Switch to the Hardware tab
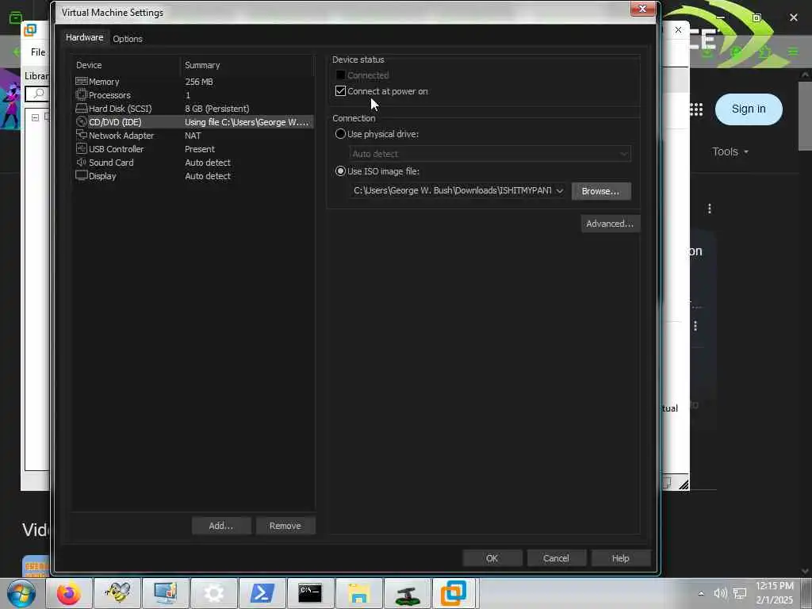Viewport: 812px width, 609px height. click(84, 37)
